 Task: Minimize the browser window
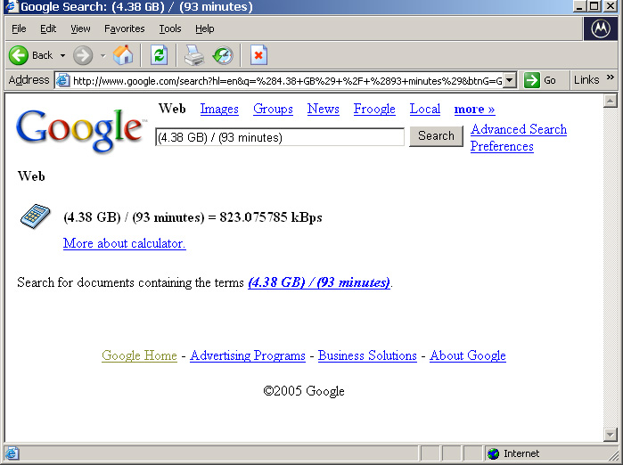pos(579,6)
